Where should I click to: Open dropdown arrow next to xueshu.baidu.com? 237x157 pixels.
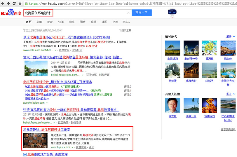[x=47, y=103]
